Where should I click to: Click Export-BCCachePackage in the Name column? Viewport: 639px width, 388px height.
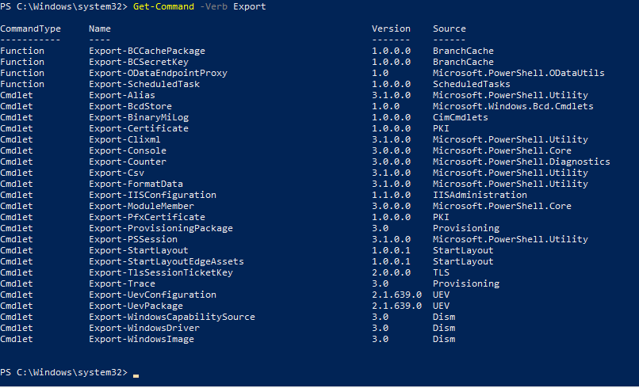click(147, 51)
